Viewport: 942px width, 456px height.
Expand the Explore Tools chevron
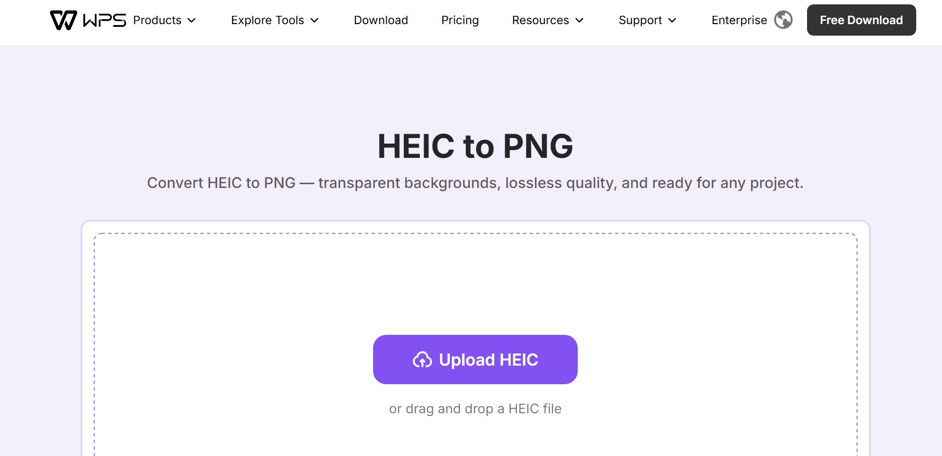point(314,20)
